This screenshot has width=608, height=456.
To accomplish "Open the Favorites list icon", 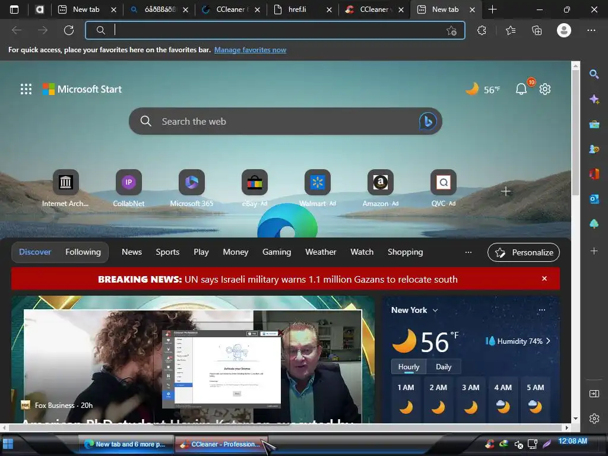I will pos(511,30).
